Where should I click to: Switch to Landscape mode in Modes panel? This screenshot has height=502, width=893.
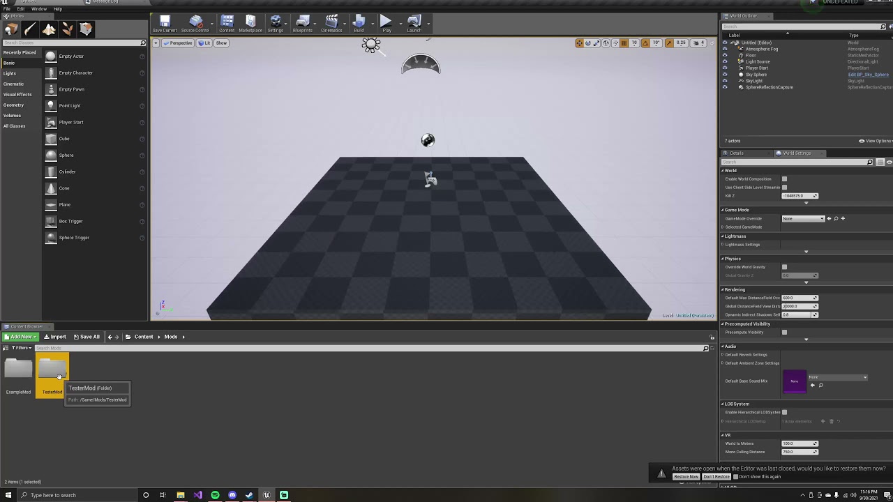click(48, 29)
